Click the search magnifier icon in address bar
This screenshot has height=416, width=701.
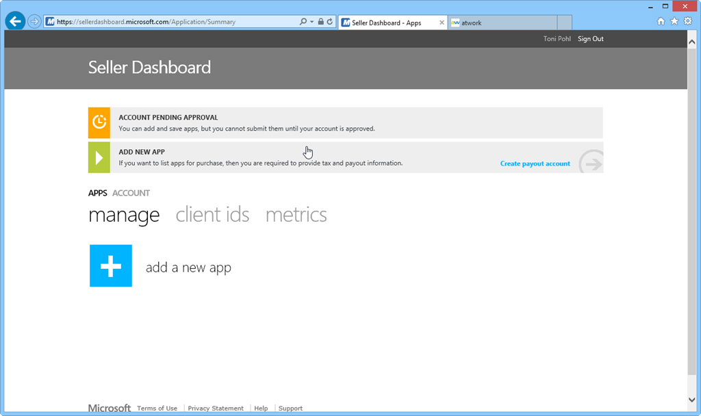(303, 21)
